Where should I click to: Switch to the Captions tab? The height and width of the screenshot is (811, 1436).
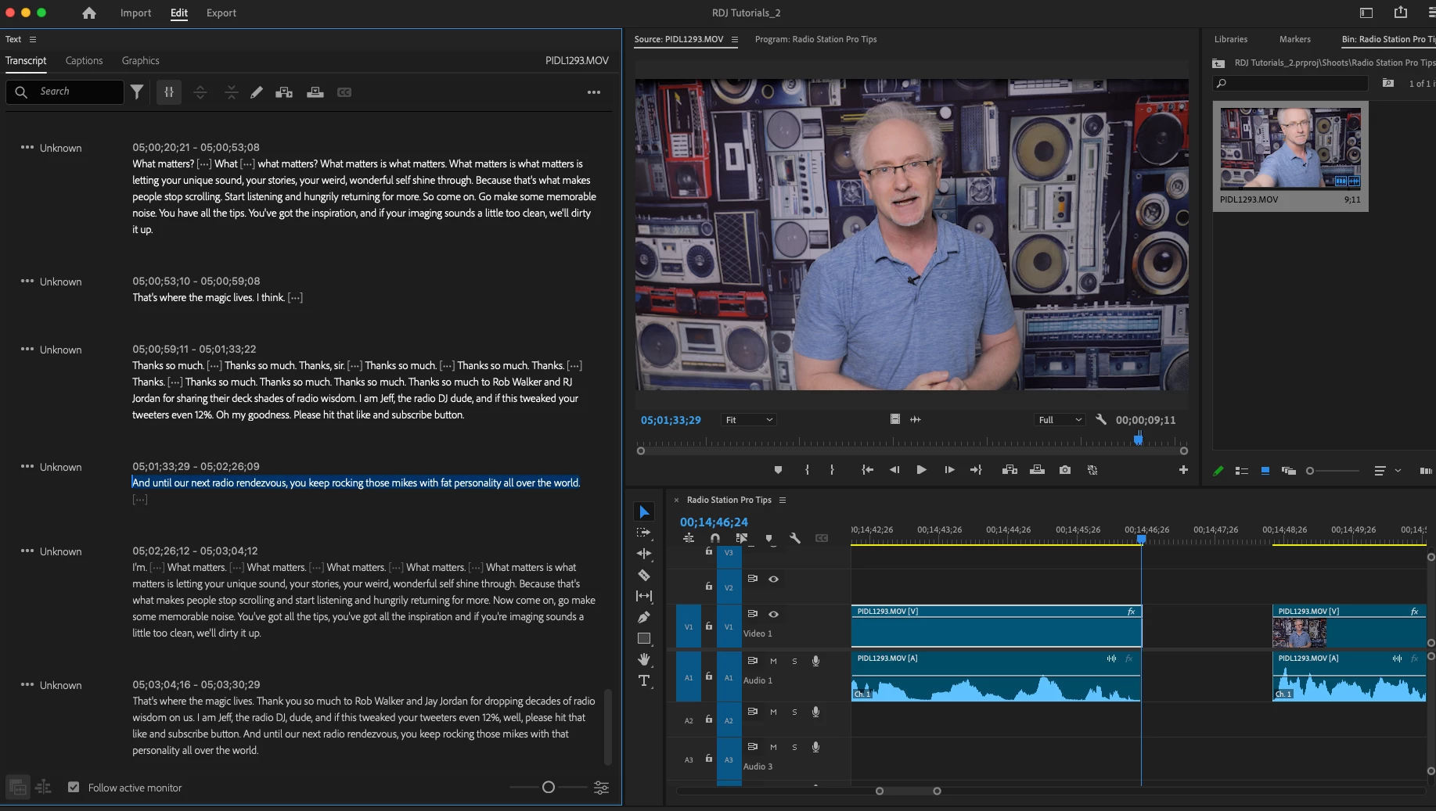pos(84,61)
